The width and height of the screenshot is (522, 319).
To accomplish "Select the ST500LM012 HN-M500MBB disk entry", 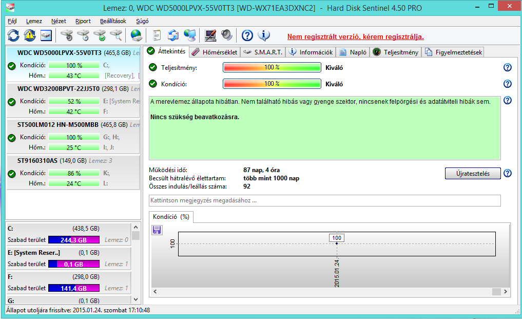I will click(73, 136).
